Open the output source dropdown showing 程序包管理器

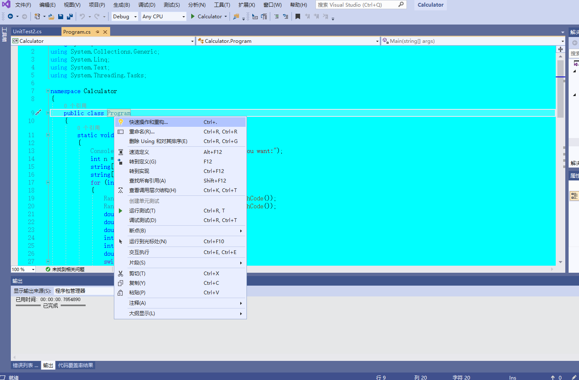[84, 291]
